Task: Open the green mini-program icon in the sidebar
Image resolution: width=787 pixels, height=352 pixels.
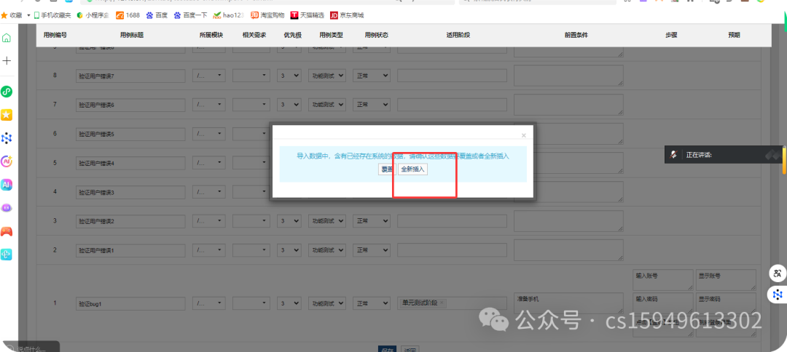Action: 7,92
